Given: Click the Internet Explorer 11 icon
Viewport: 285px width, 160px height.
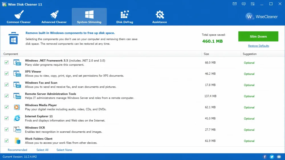Looking at the screenshot, I should [17, 118].
